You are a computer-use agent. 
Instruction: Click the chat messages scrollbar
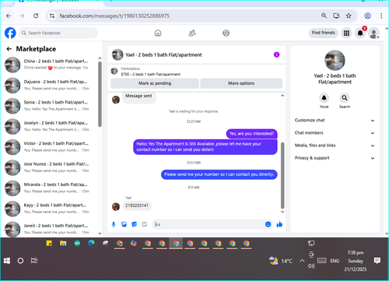282,175
